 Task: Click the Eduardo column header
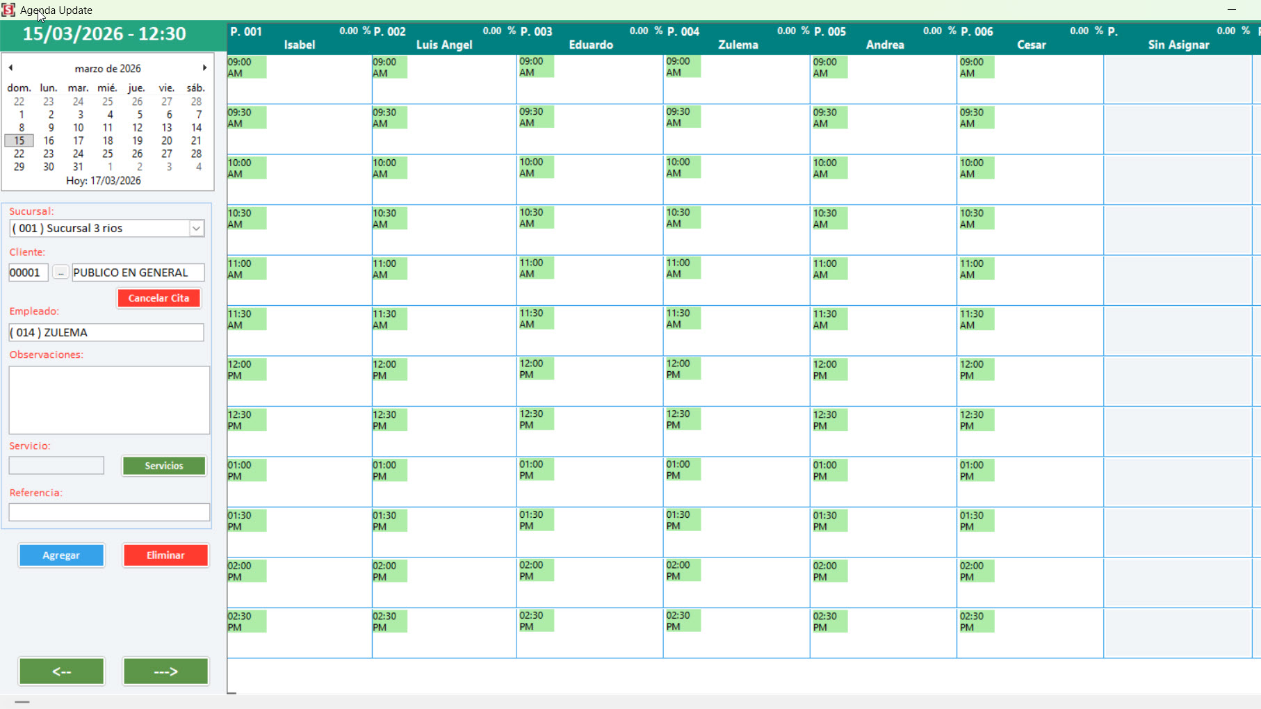(x=590, y=44)
